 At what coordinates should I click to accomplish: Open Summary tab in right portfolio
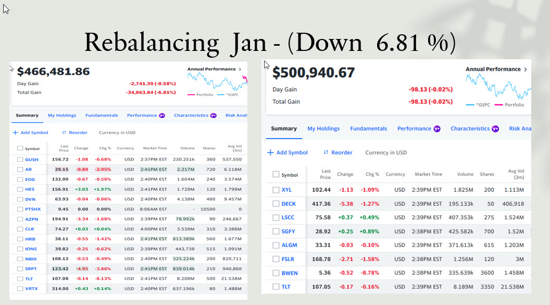(284, 129)
